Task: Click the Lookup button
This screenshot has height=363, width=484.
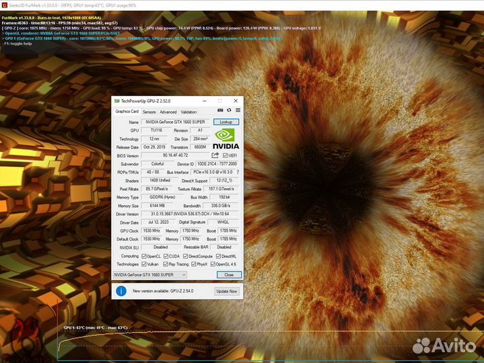Action: (226, 122)
